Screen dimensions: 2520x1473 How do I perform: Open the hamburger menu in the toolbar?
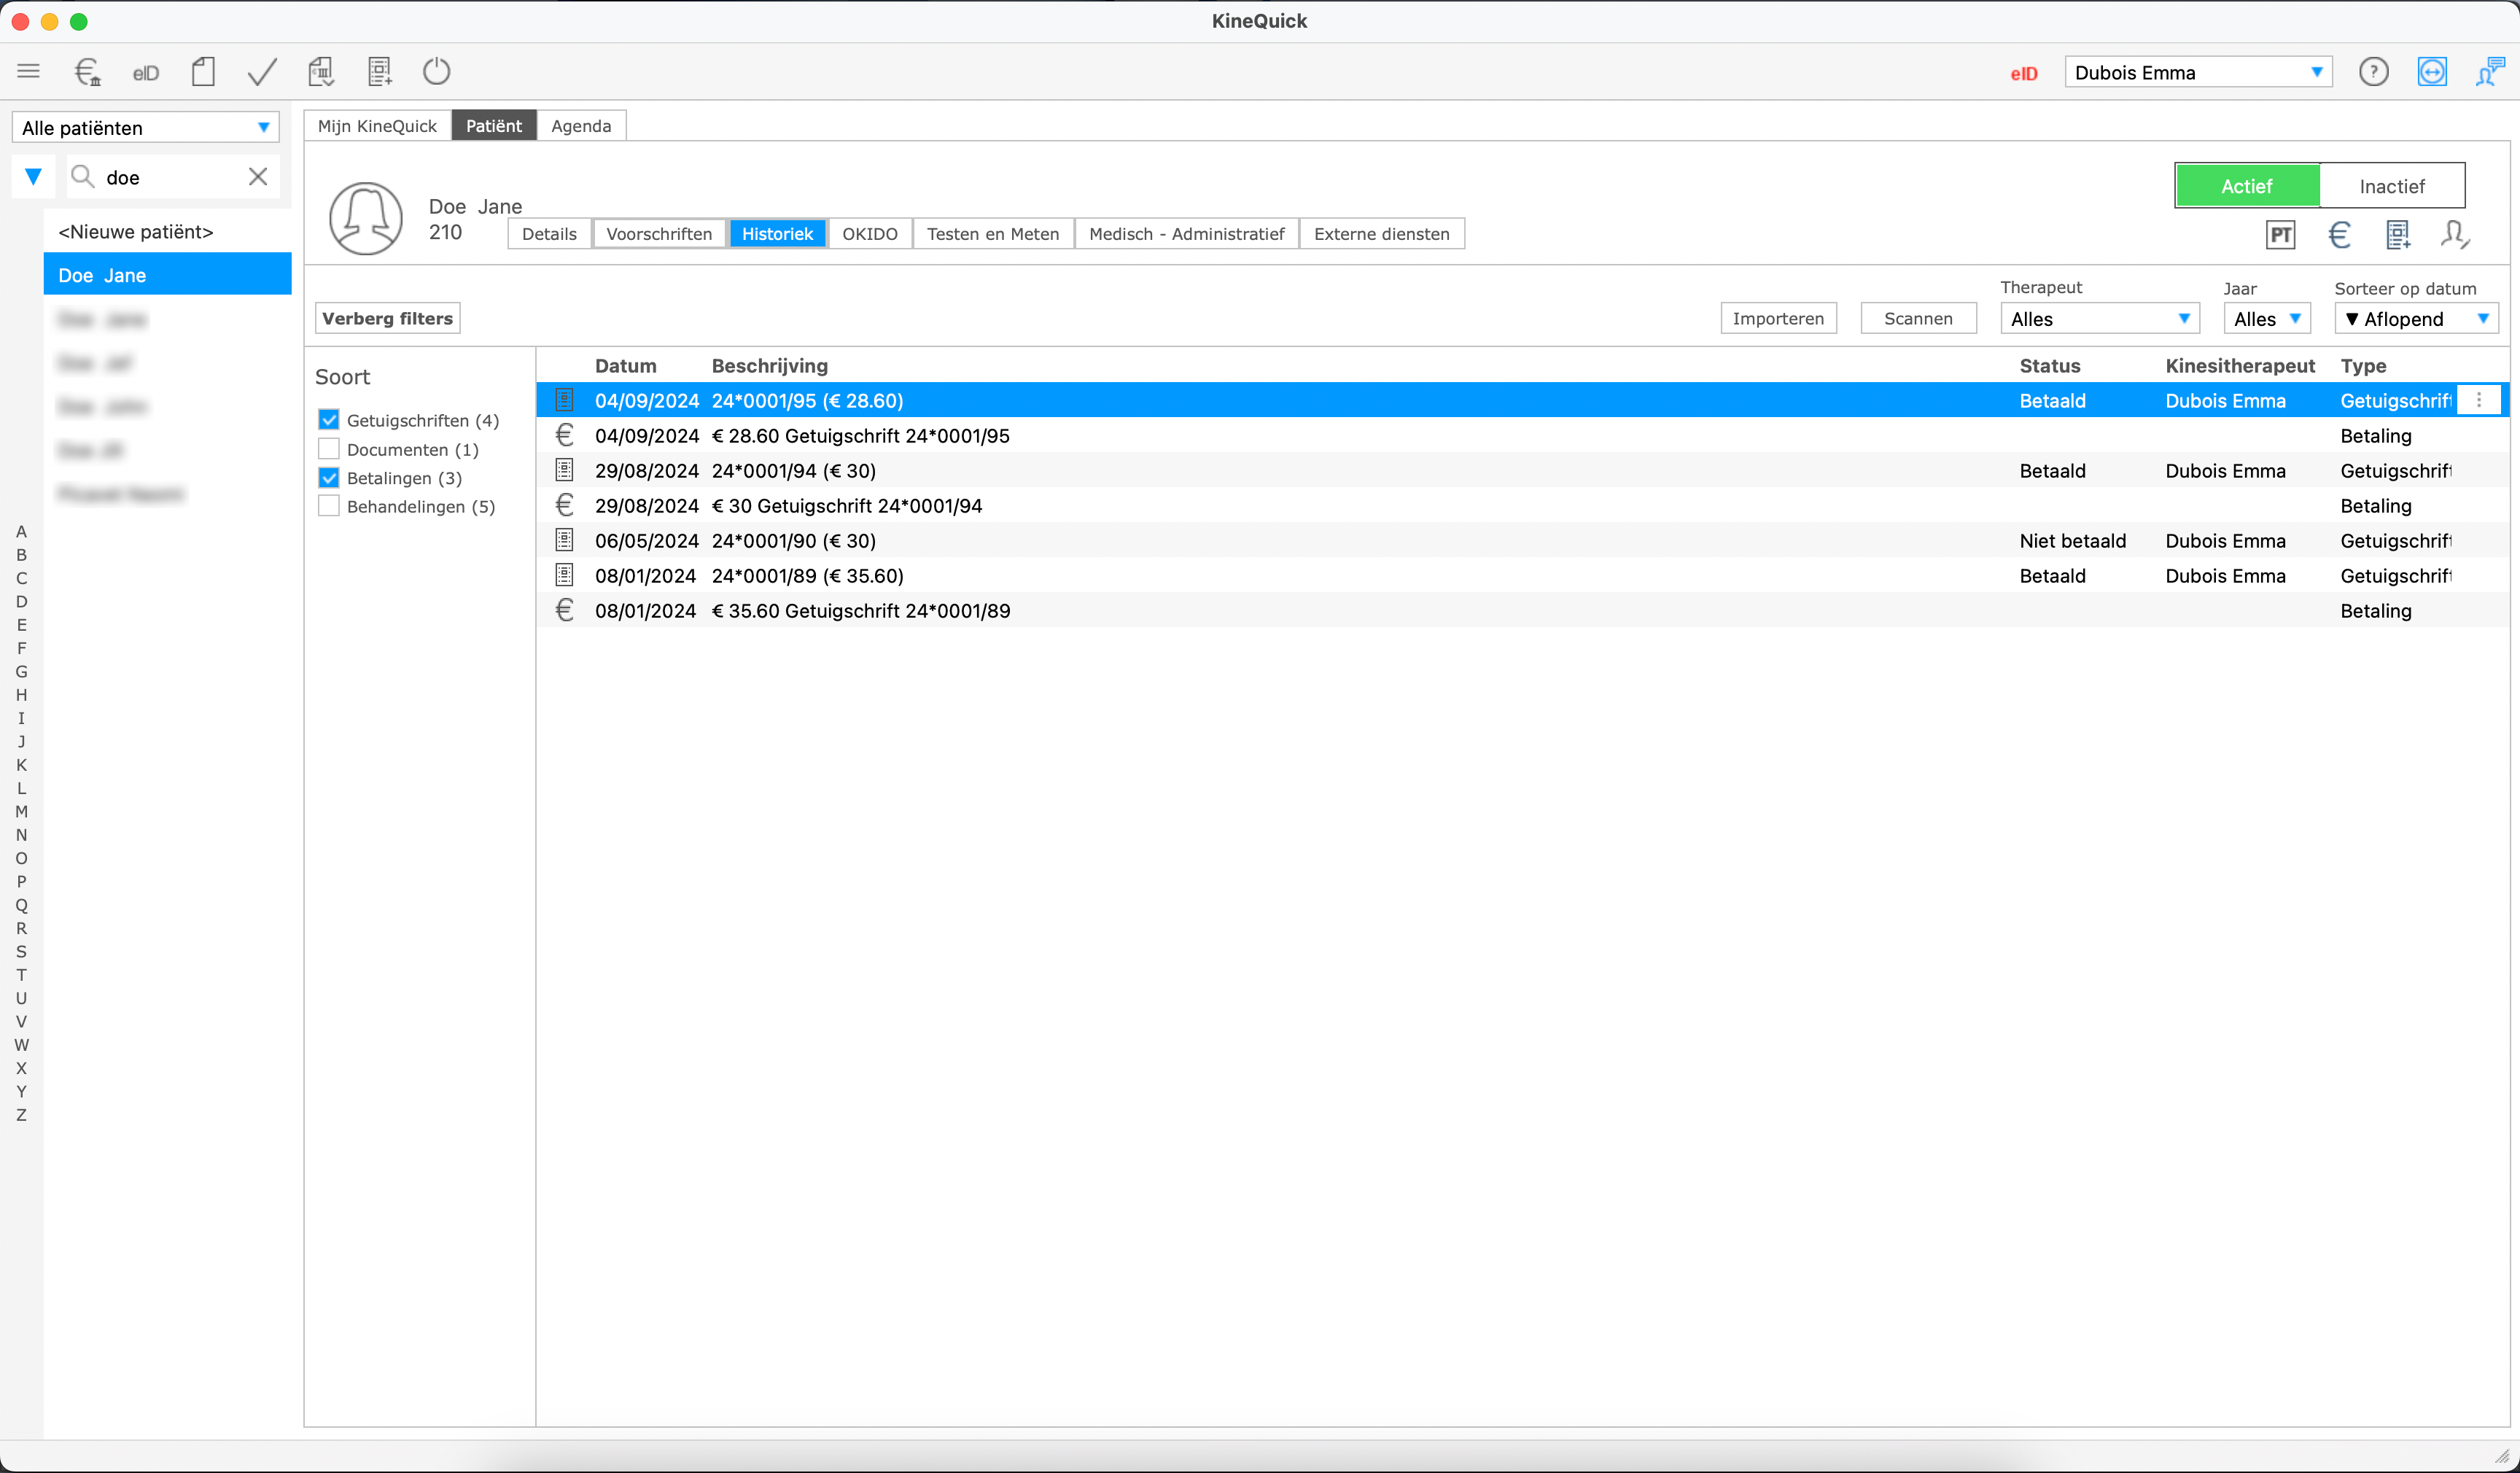[x=28, y=71]
